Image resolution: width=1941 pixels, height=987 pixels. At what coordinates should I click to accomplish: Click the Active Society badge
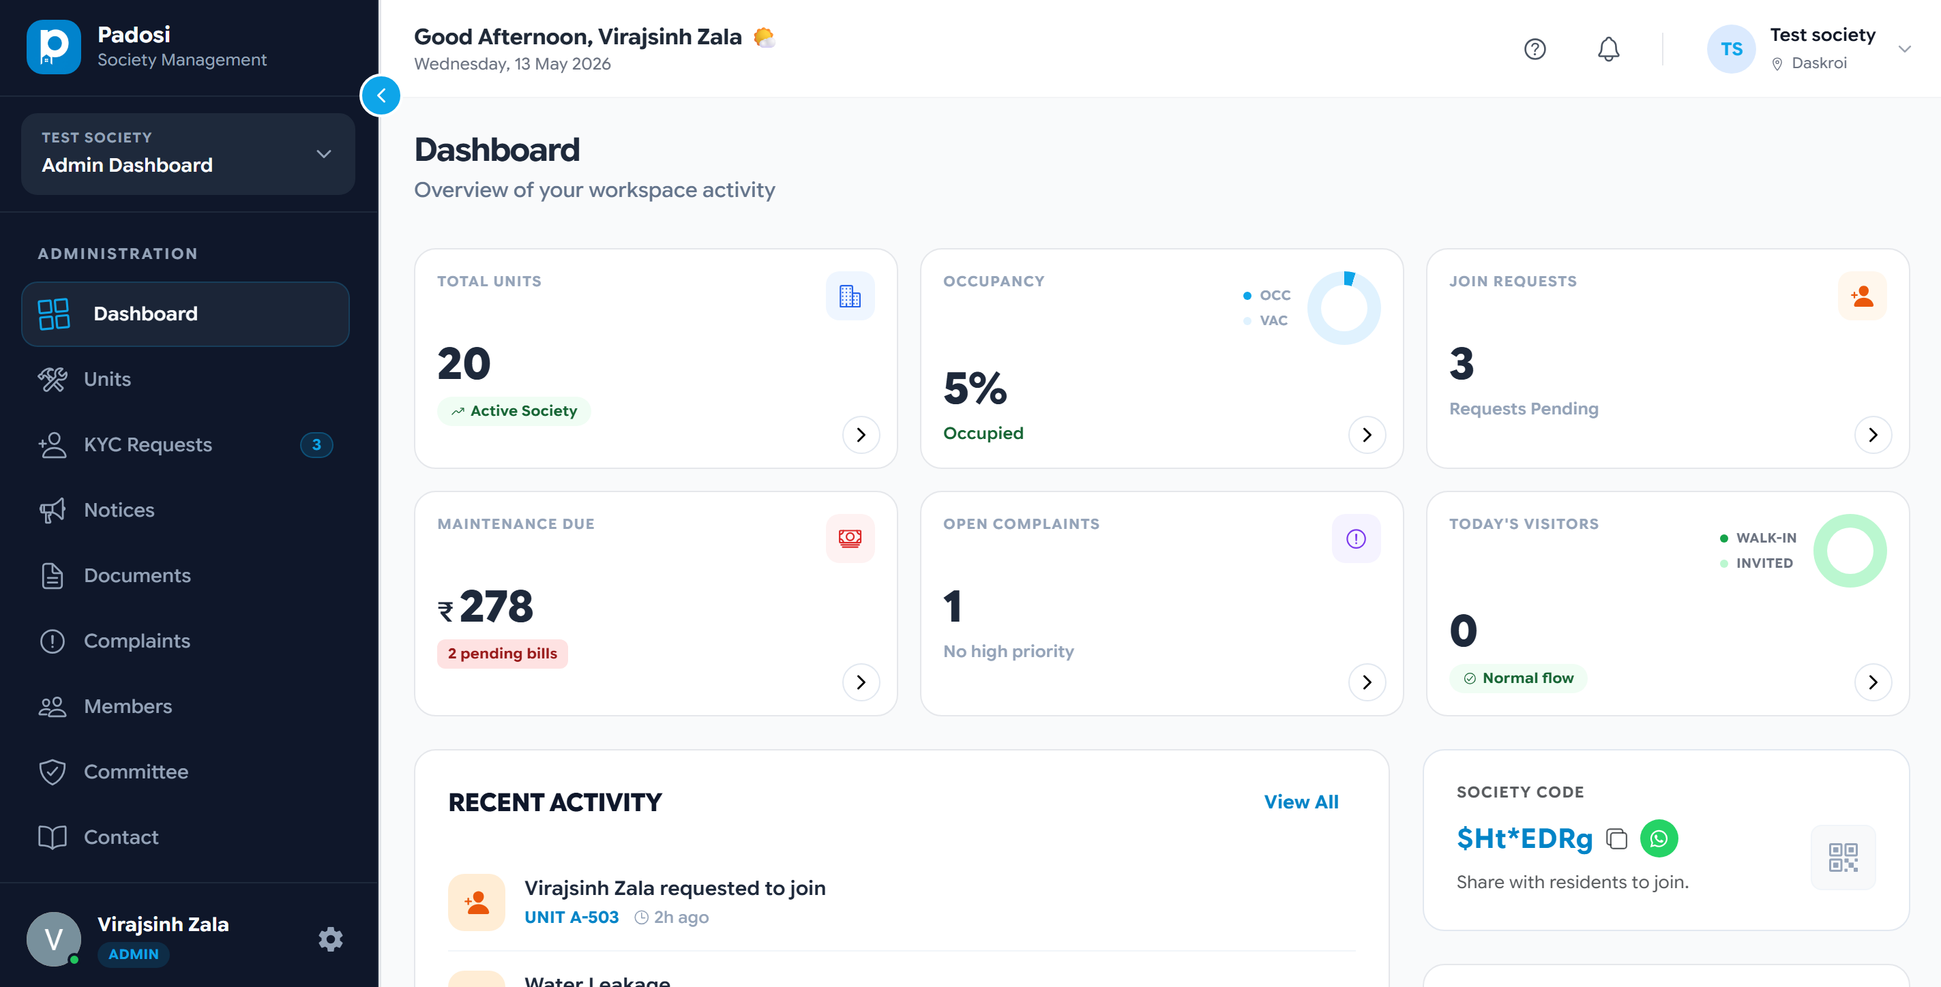[x=513, y=411]
